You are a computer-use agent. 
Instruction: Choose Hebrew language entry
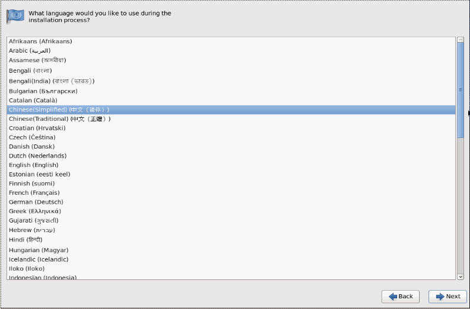[x=32, y=230]
